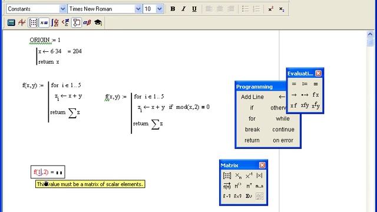Insert symbolic keyword evaluation arrow in Evaluation palette
Image resolution: width=377 pixels, height=212 pixels.
point(305,95)
